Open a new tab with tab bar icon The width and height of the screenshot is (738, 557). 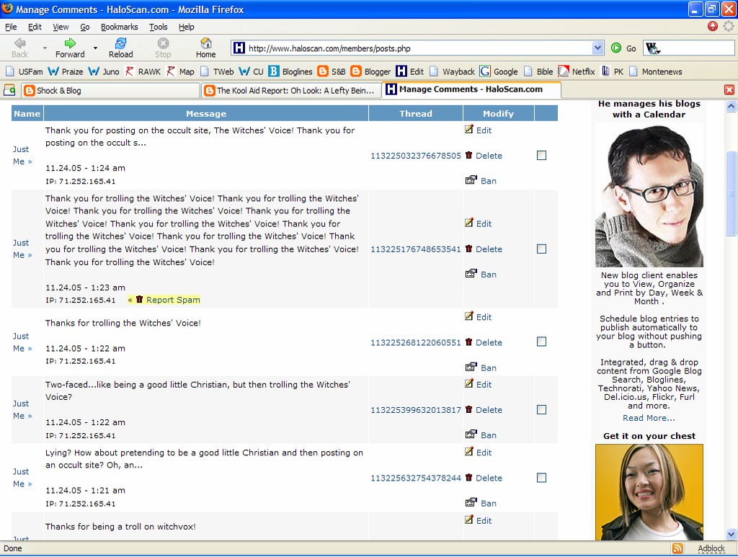(x=9, y=90)
